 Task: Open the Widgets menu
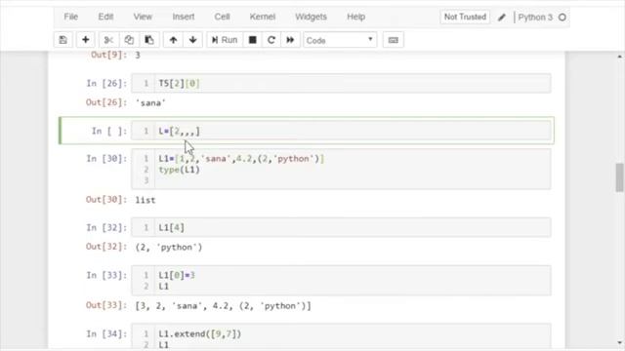[311, 17]
